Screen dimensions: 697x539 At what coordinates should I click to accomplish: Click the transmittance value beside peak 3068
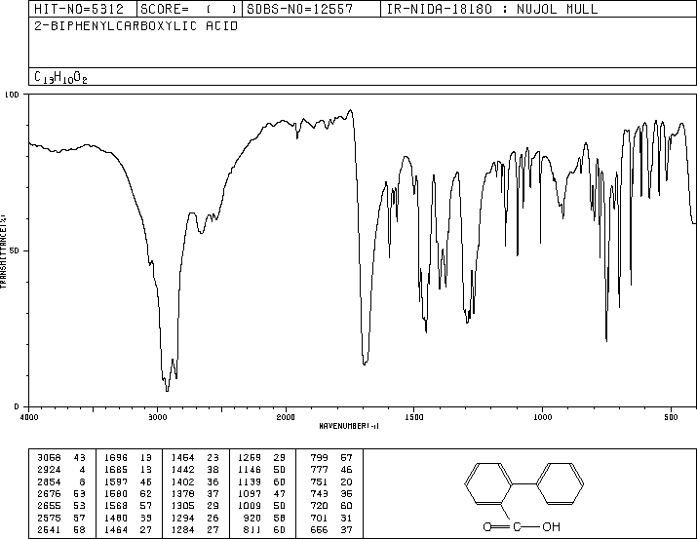tap(80, 458)
